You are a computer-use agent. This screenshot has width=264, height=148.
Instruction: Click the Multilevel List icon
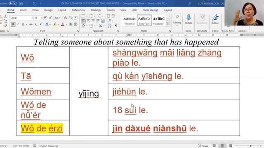(99, 16)
